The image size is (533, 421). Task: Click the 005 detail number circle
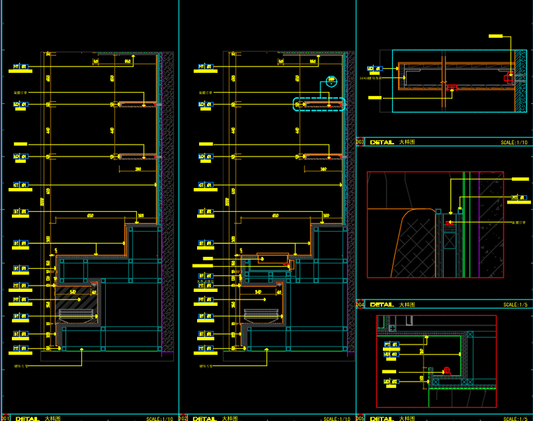360,418
